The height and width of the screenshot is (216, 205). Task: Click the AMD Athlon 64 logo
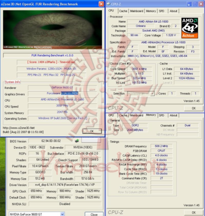point(190,28)
